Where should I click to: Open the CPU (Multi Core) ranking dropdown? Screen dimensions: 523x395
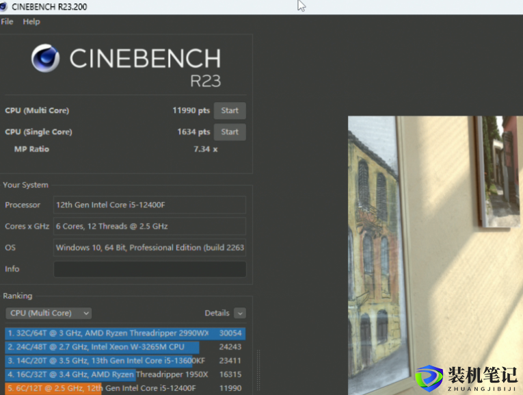click(x=49, y=314)
